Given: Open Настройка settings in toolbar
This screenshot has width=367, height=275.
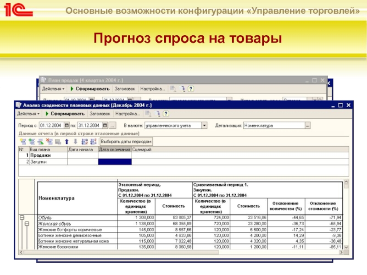Looking at the screenshot, I should click(128, 113).
